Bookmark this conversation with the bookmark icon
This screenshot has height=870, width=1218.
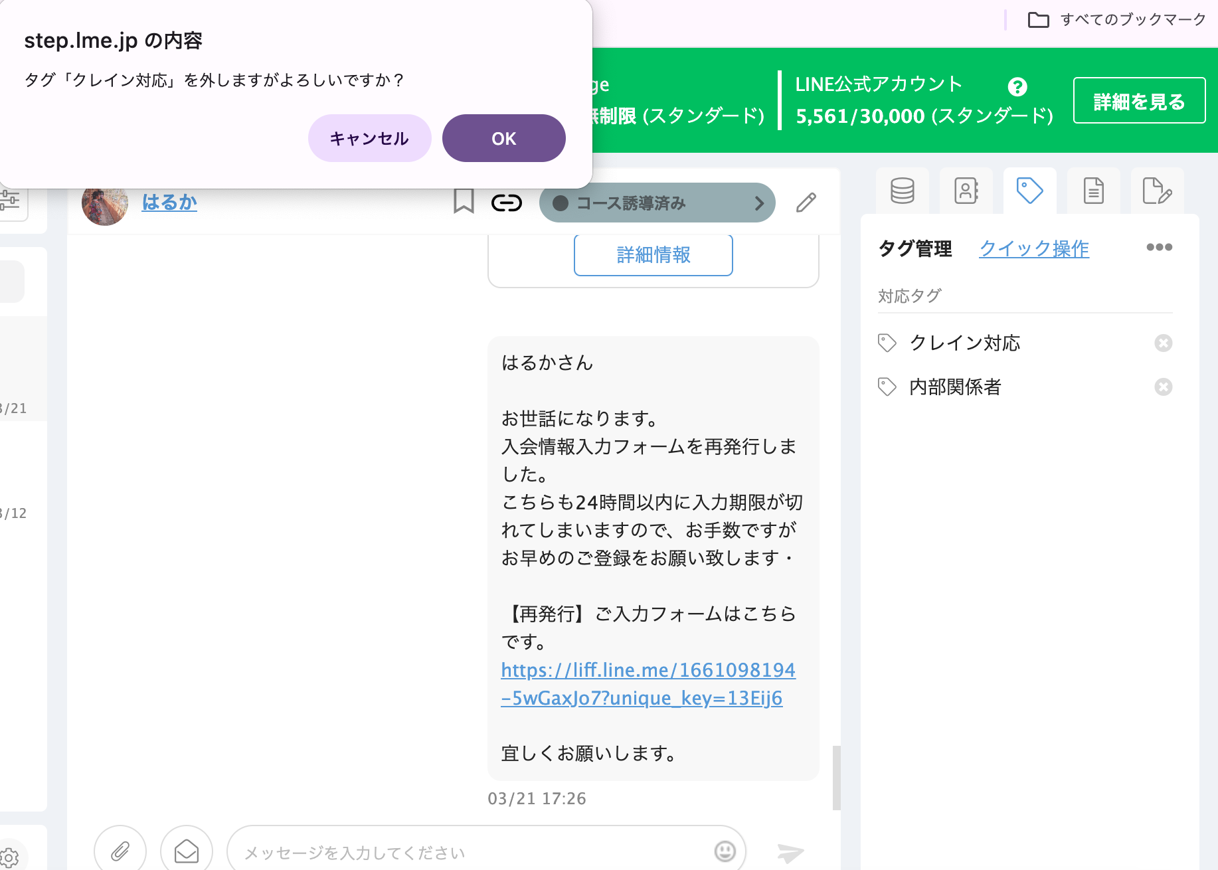pyautogui.click(x=463, y=203)
